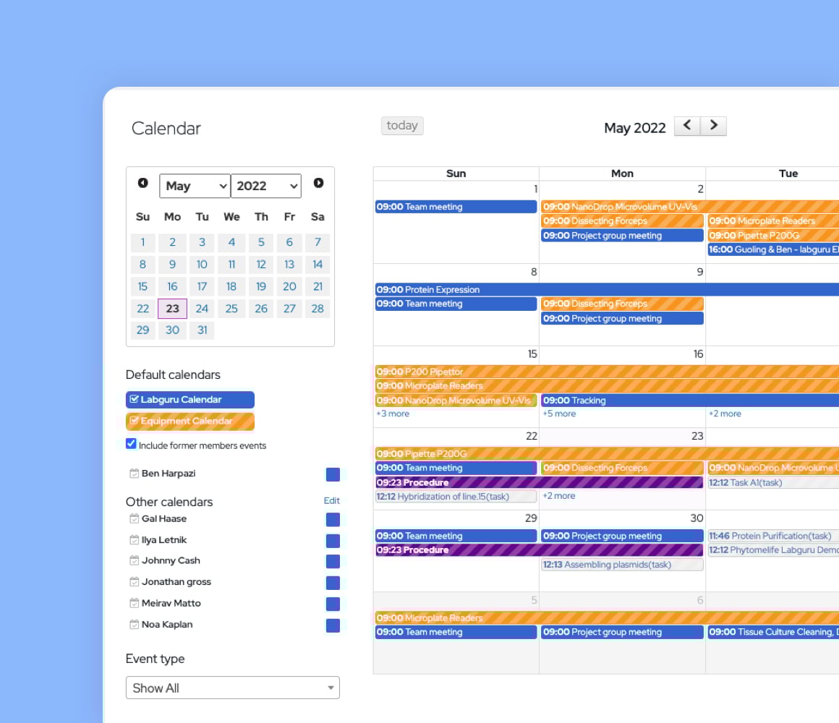Toggle the Labguru Calendar checkbox
839x723 pixels.
(134, 400)
